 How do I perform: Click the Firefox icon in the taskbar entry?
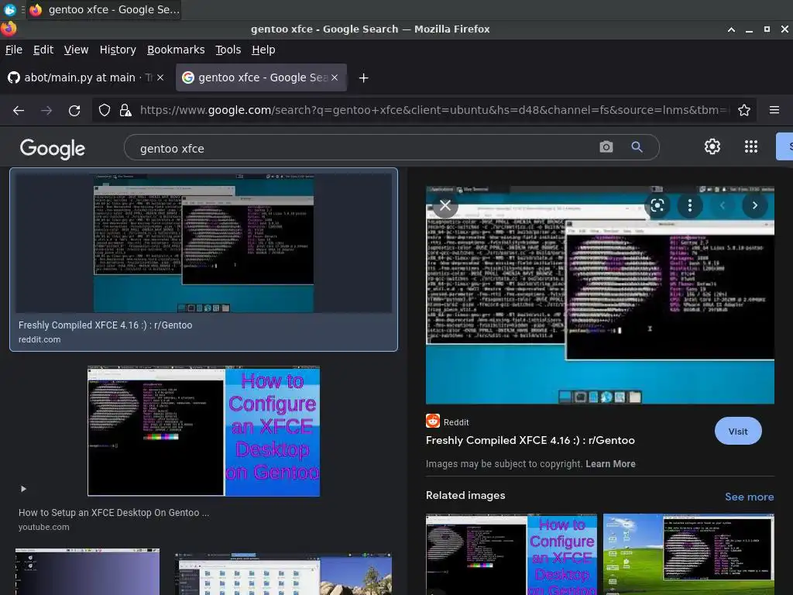click(x=36, y=9)
